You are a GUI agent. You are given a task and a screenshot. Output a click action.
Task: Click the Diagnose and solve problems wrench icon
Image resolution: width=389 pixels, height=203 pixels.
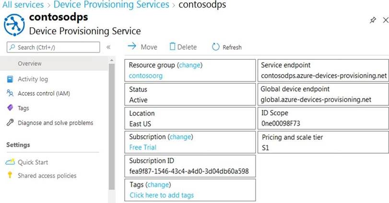tap(10, 123)
